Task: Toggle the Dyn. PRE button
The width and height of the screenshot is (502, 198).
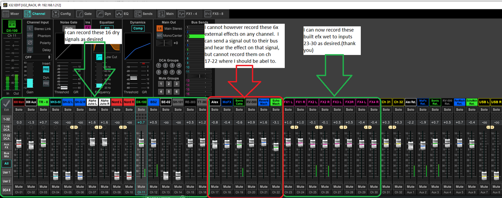Action: (x=46, y=83)
